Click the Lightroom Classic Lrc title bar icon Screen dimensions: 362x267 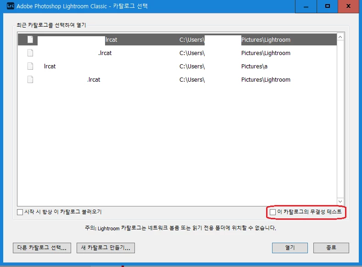11,6
